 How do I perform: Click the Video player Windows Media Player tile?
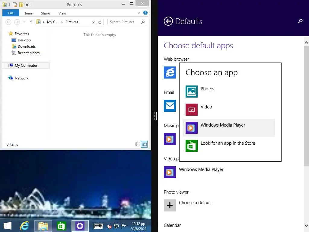170,172
